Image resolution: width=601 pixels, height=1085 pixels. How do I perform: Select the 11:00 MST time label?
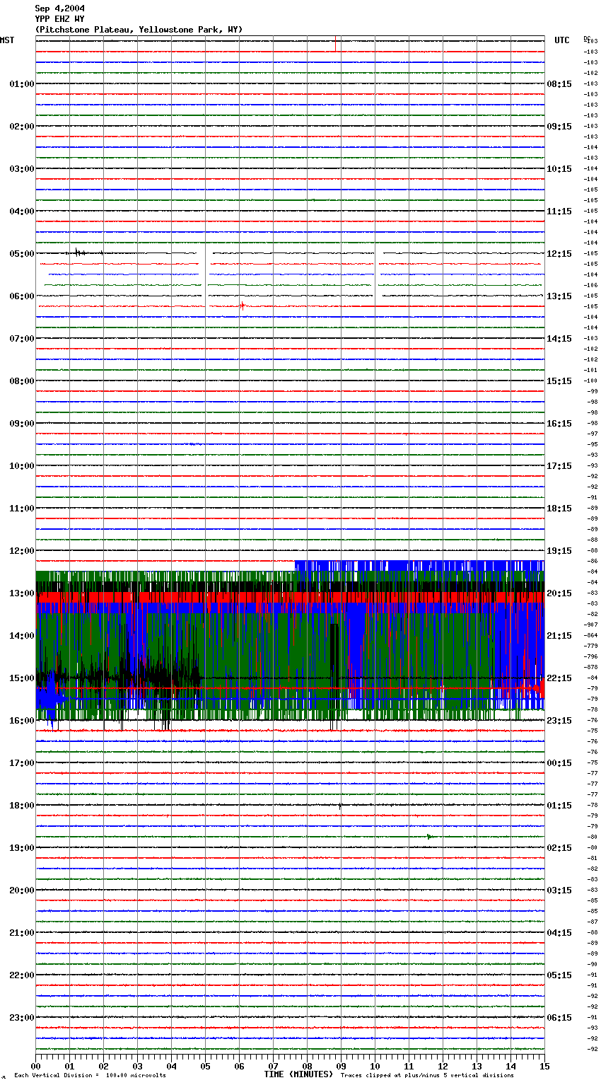[x=22, y=509]
